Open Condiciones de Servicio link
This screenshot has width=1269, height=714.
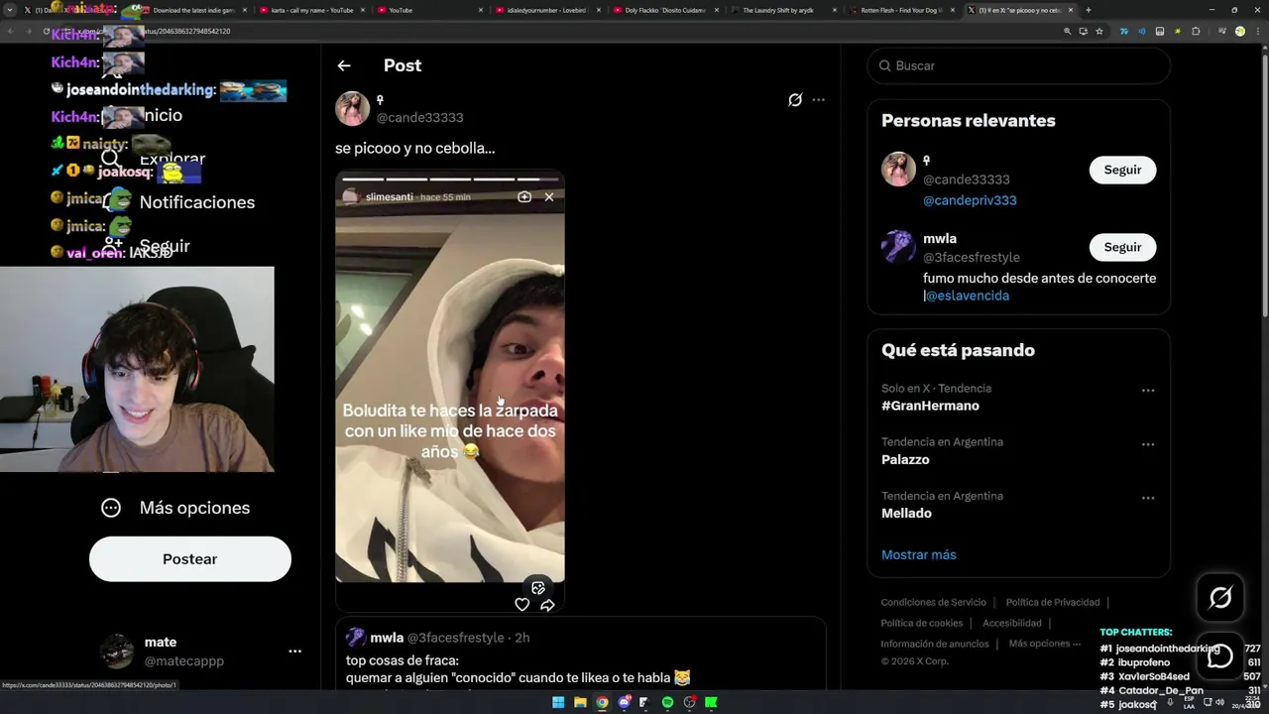[933, 602]
